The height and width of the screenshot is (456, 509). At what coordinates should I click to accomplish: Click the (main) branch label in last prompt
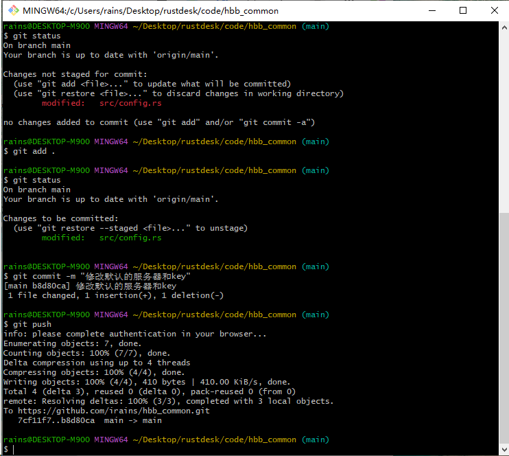tap(315, 440)
